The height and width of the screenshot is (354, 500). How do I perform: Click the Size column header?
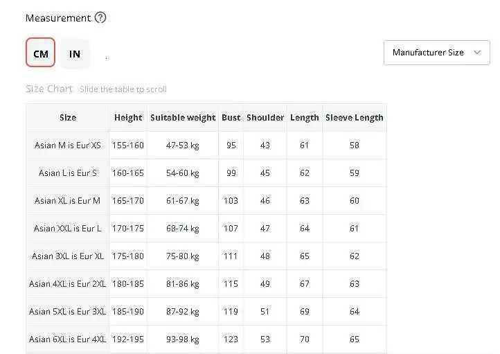pos(68,118)
